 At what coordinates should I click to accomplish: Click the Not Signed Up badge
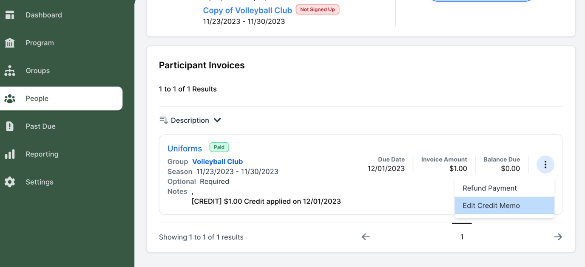coord(317,9)
